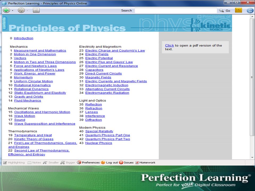
Task: Open the Issues reporter
Action: point(126,163)
